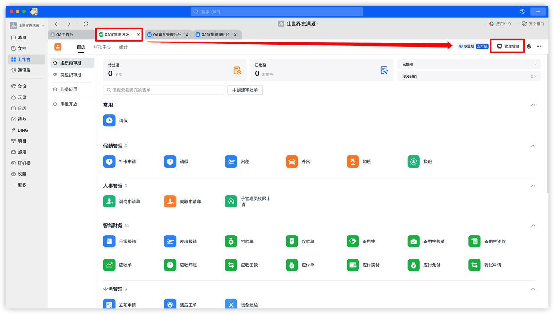Switch to the OA工作台 tab
Screen dimensions: 554x314
[x=72, y=35]
